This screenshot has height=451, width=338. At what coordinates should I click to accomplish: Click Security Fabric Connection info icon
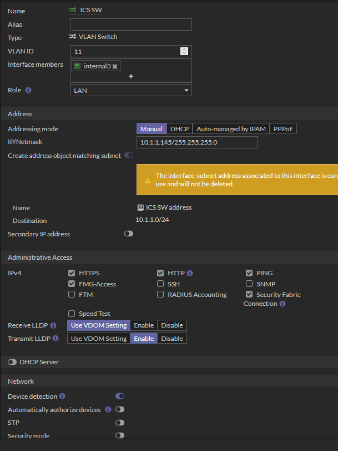(x=282, y=304)
